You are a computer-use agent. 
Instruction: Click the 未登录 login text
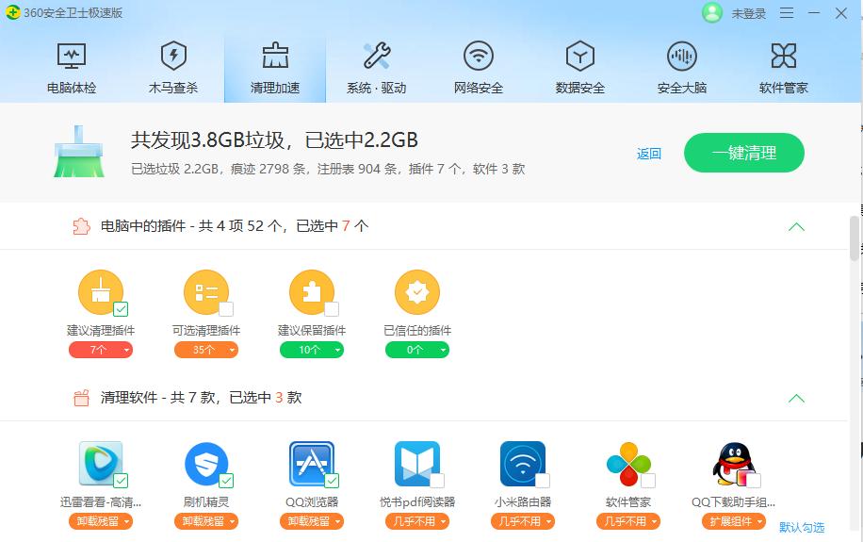(748, 14)
